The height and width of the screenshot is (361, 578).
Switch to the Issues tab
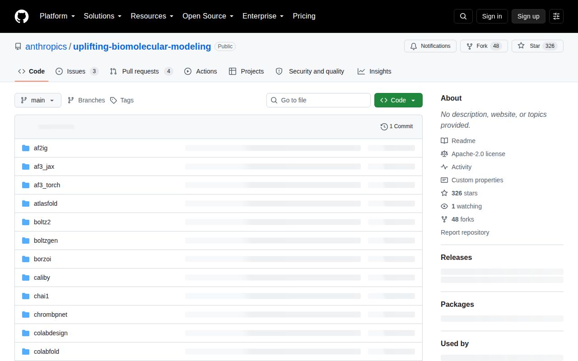click(77, 71)
